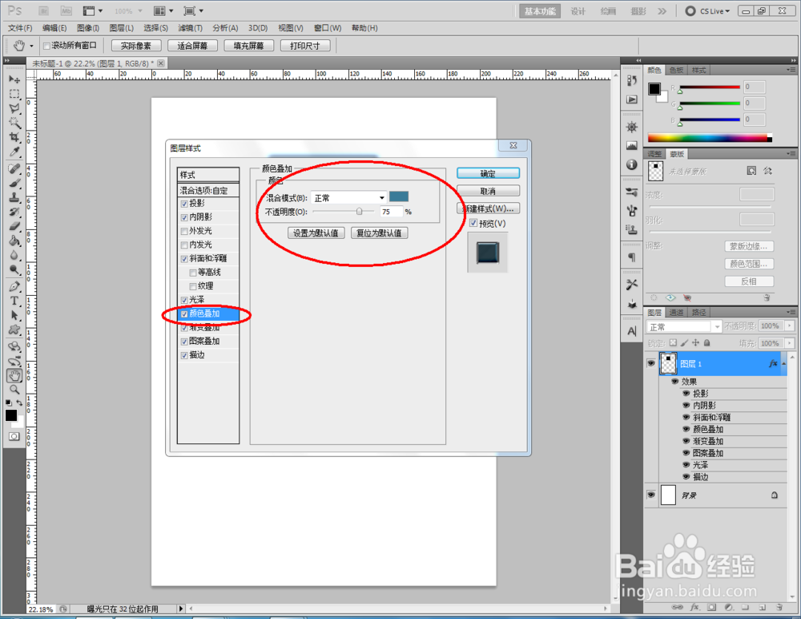Open the status bar info flyout arrow
This screenshot has width=801, height=619.
180,609
